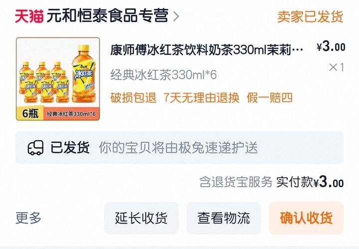
Task: Open the 元和恒泰食品专营 store page
Action: [108, 15]
